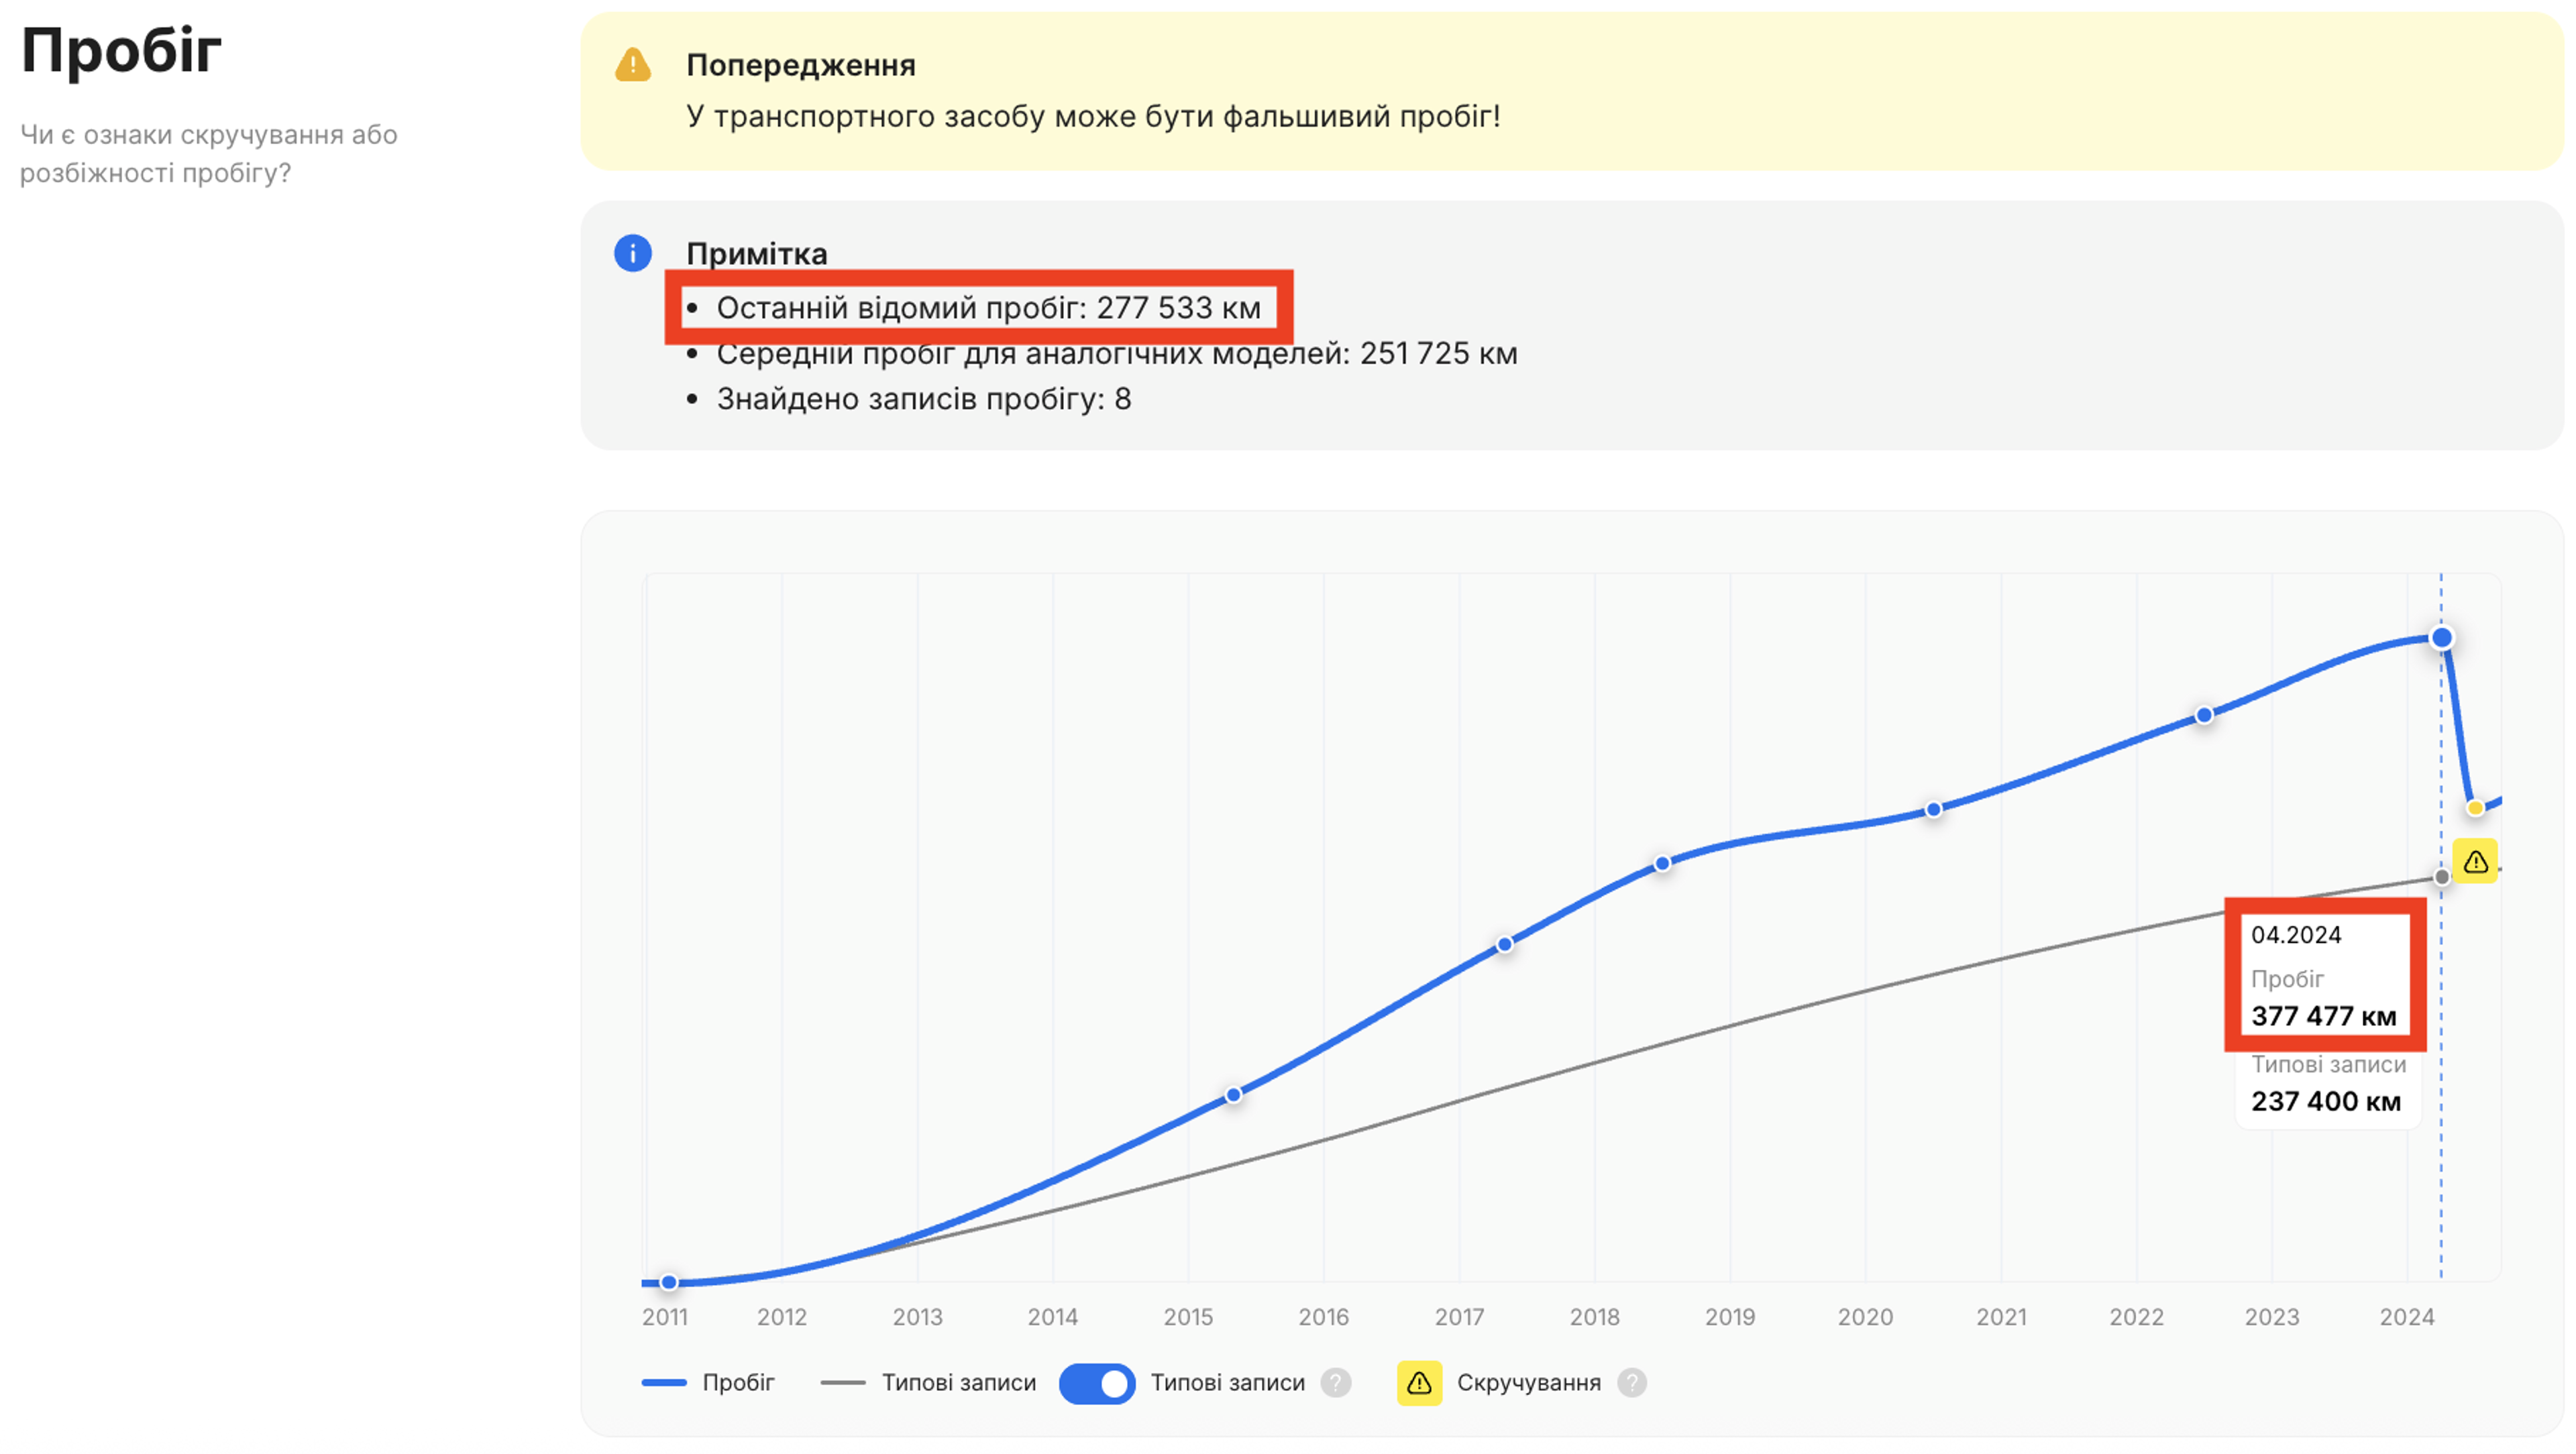Click the yellow Скручування legend warning icon
The width and height of the screenshot is (2576, 1454).
(x=1419, y=1383)
